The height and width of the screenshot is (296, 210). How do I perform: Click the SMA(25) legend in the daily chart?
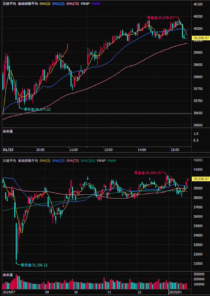pos(59,161)
